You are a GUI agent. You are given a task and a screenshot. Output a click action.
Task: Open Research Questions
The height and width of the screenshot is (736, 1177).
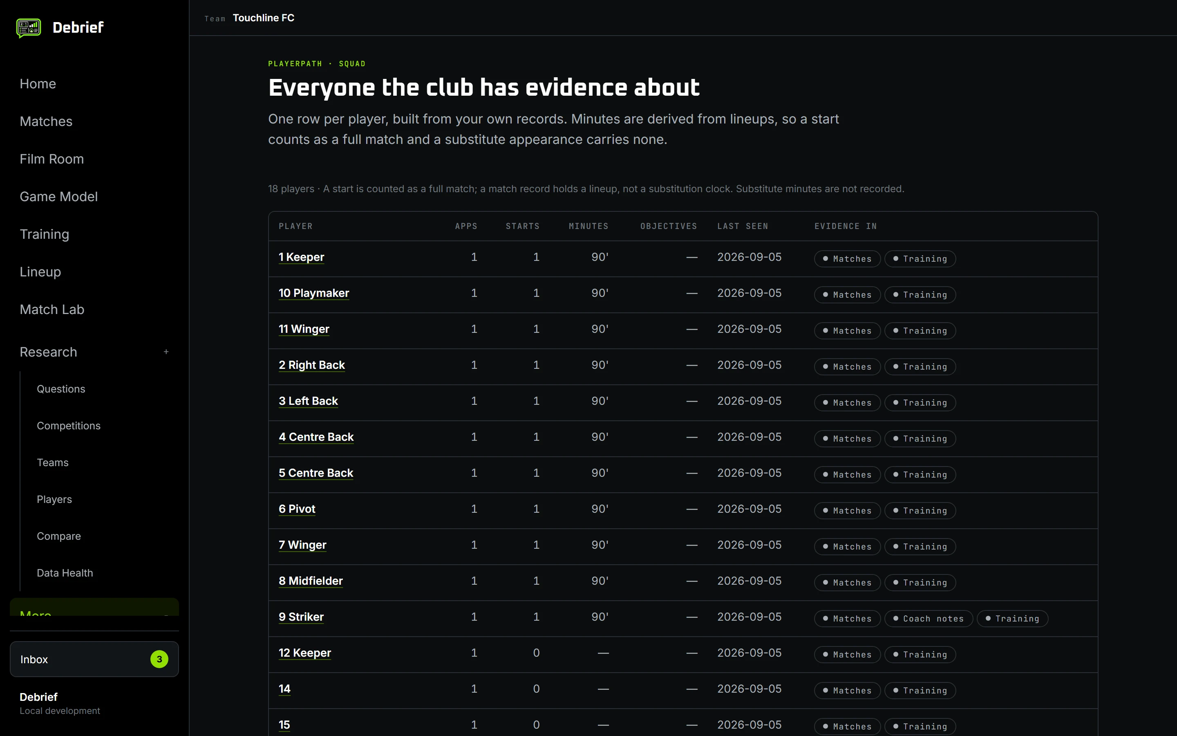point(61,389)
